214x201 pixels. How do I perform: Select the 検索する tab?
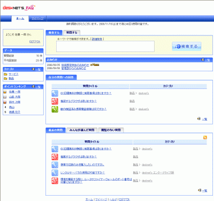coord(54,33)
